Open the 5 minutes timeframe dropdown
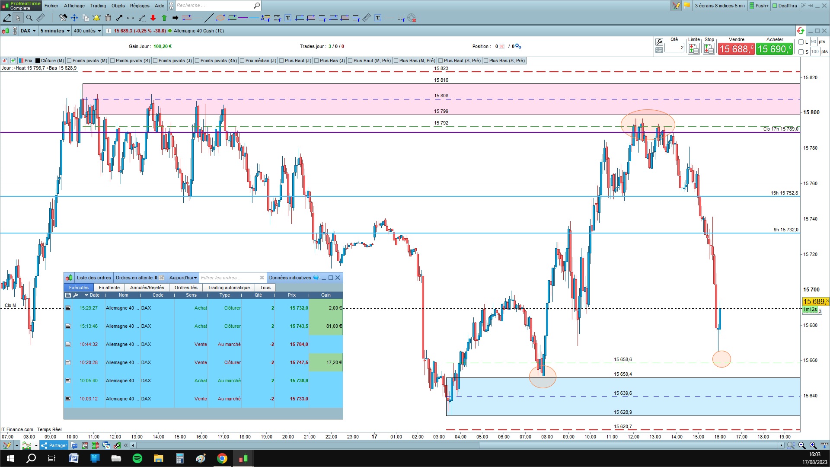 point(55,31)
